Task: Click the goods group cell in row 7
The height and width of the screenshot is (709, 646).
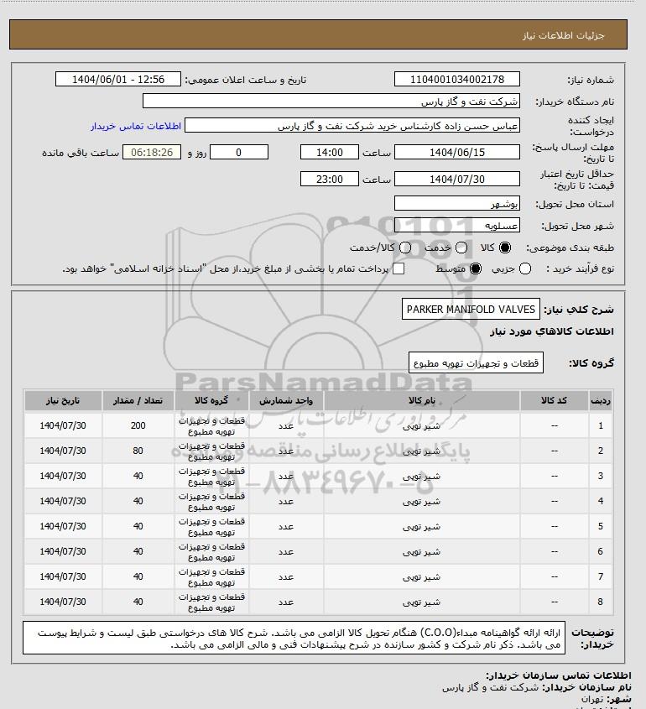Action: (211, 576)
